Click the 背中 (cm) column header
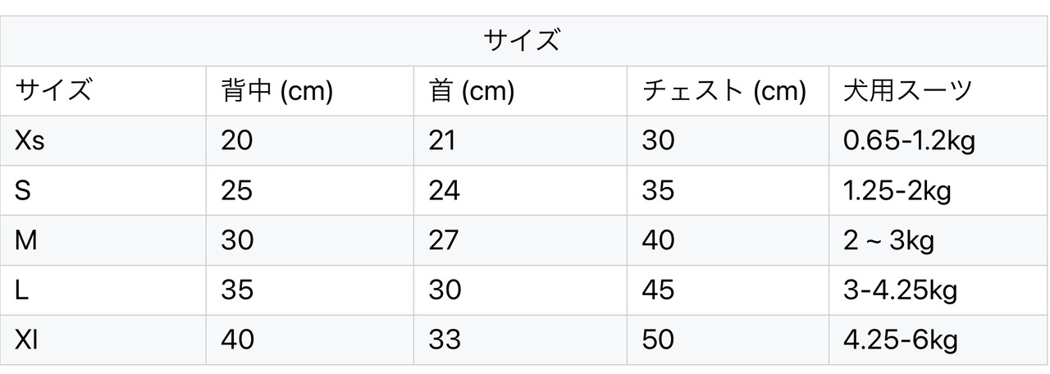 pos(276,90)
